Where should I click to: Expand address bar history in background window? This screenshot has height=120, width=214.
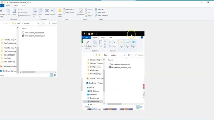[x=38, y=23]
